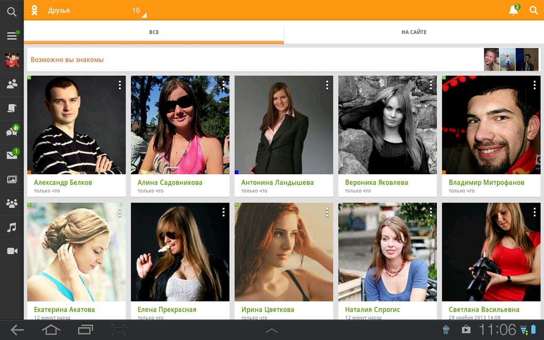Open options menu for Ирина Цветкова
This screenshot has height=340, width=544.
327,212
